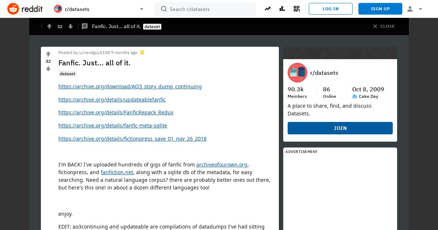
Task: Click the r/datasets community icon in header
Action: 58,9
